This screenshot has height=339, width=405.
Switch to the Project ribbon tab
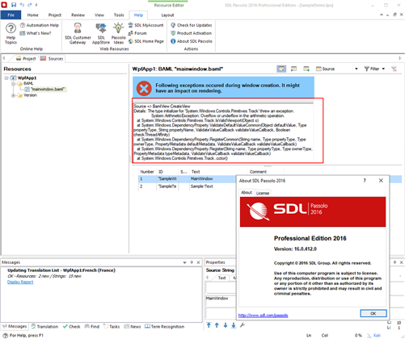click(55, 15)
